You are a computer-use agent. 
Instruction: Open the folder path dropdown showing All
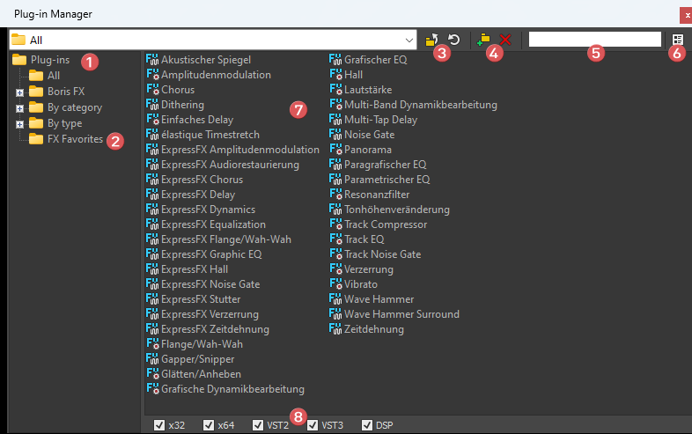[409, 40]
